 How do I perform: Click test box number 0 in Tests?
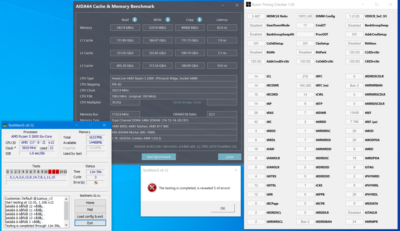(x=8, y=172)
